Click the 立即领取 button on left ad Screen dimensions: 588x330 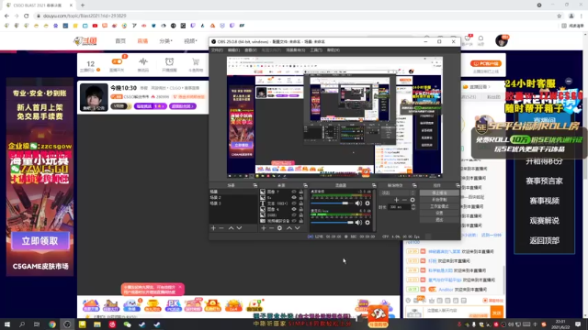40,240
